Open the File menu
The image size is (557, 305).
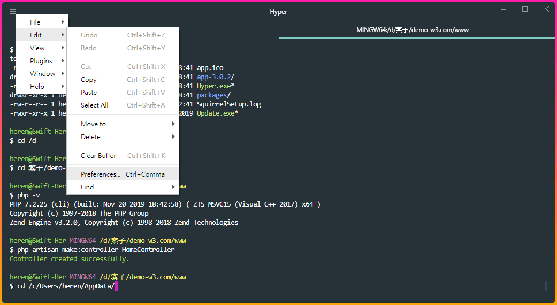pyautogui.click(x=42, y=22)
